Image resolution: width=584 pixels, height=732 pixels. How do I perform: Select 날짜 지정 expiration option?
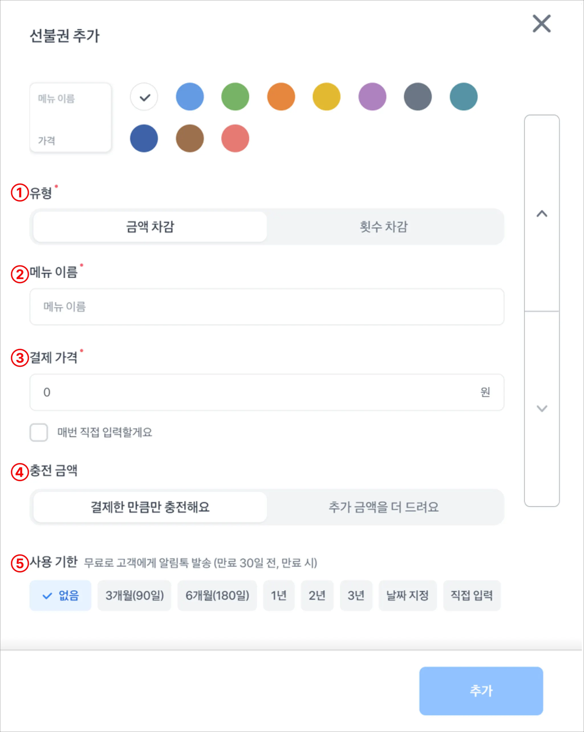[x=407, y=595]
